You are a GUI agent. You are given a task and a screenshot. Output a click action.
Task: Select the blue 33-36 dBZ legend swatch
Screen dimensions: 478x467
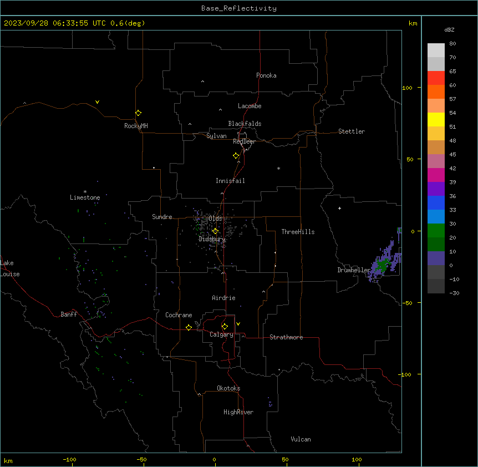pos(436,202)
